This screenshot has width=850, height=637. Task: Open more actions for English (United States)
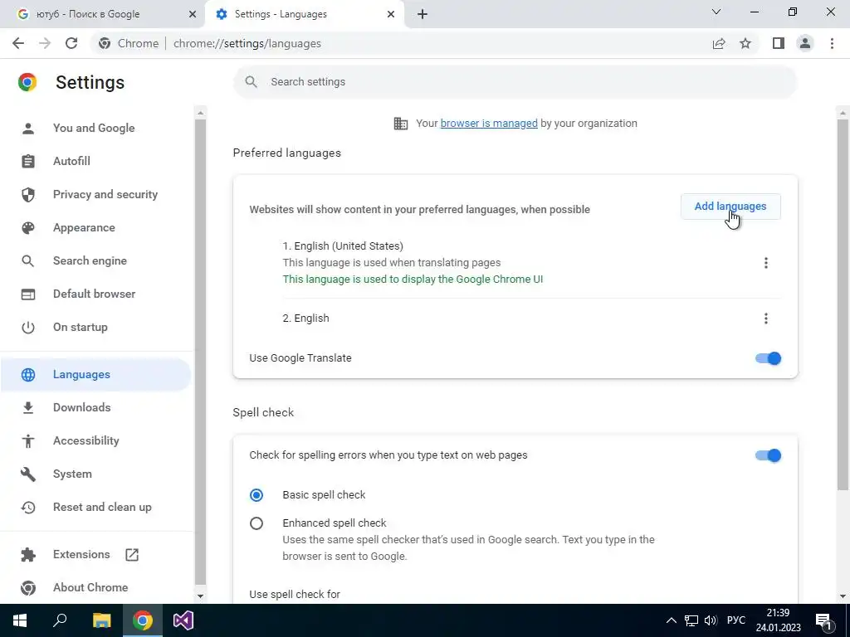765,263
